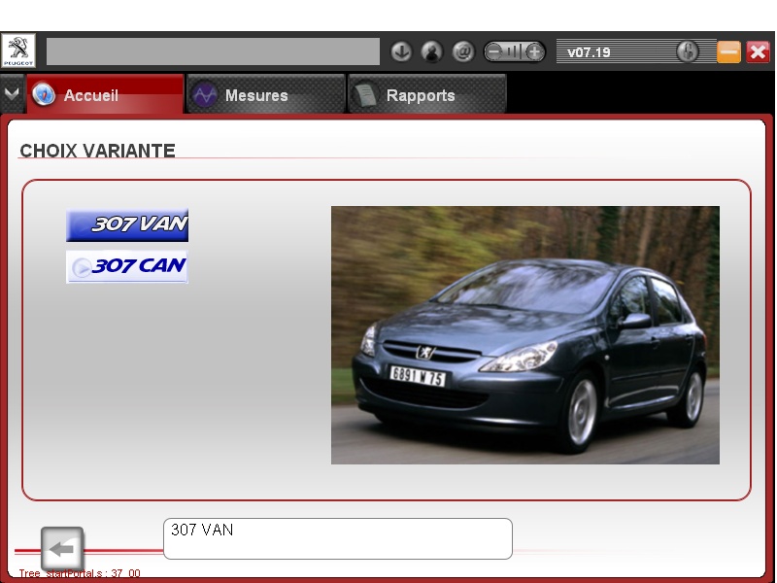This screenshot has height=583, width=777.
Task: Click the Peugeot lion logo
Action: (x=17, y=51)
